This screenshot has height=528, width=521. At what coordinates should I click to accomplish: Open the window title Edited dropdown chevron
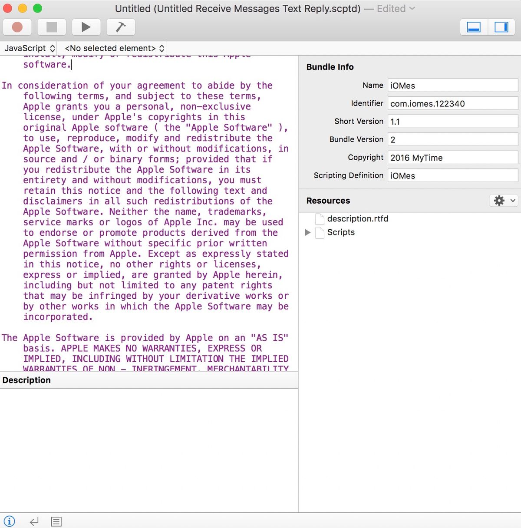tap(412, 9)
